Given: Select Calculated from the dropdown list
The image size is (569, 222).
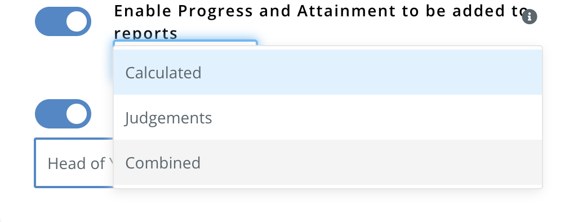Looking at the screenshot, I should click(328, 72).
